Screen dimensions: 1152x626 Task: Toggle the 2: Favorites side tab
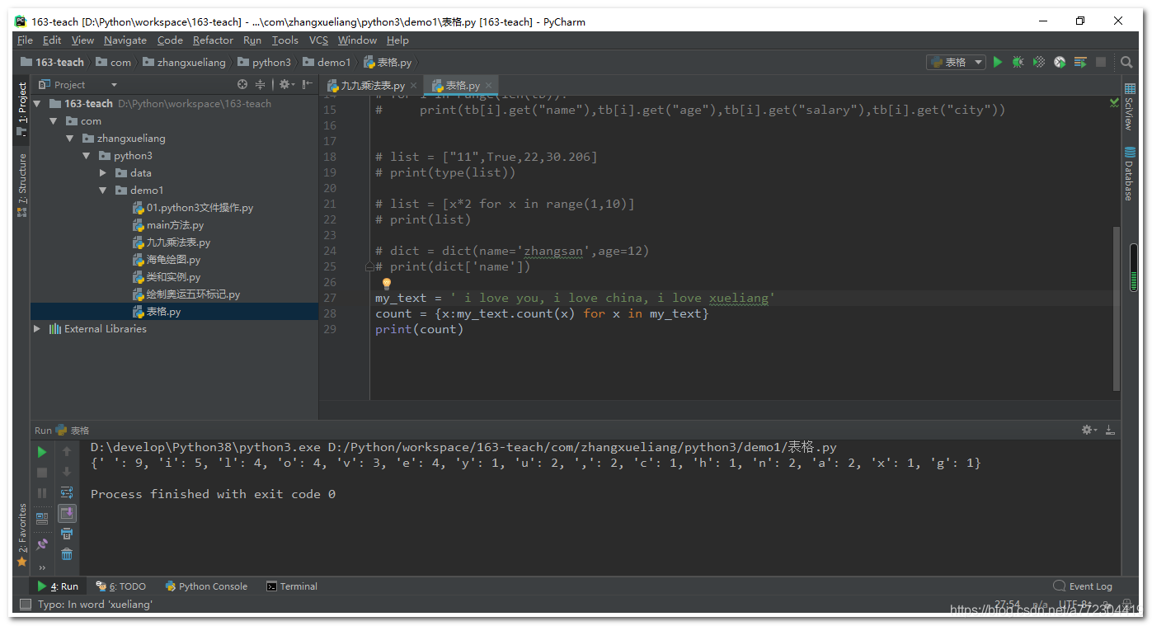(x=22, y=535)
